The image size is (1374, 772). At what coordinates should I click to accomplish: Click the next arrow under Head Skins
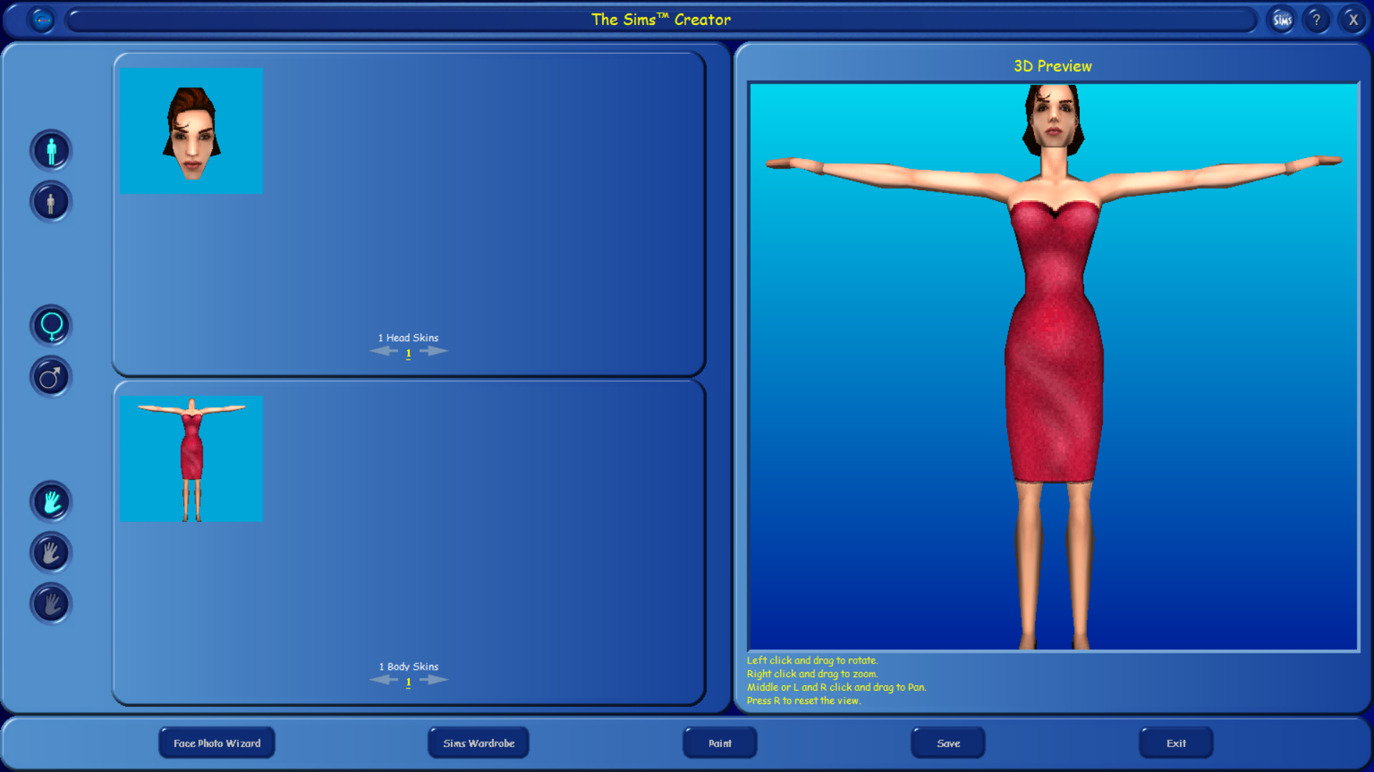pyautogui.click(x=433, y=350)
